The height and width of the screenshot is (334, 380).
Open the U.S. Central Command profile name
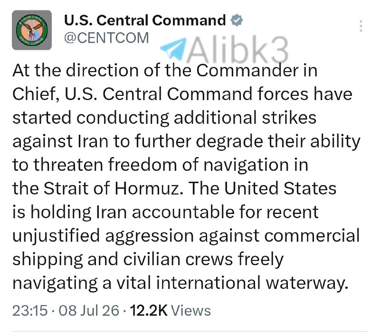tap(145, 20)
